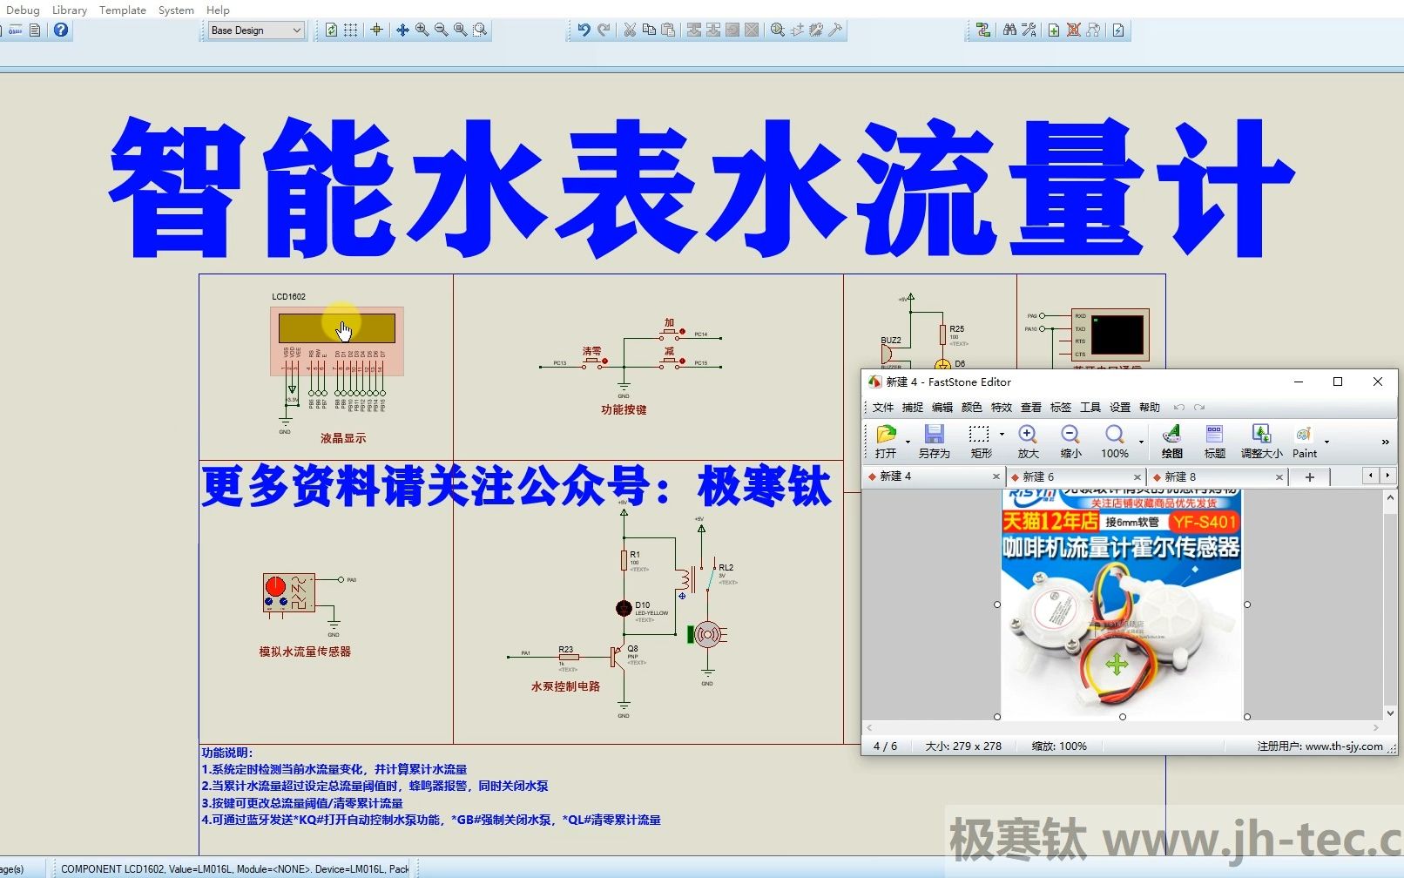The height and width of the screenshot is (878, 1404).
Task: Click the Proteus Zoom In magnifier
Action: [x=422, y=30]
